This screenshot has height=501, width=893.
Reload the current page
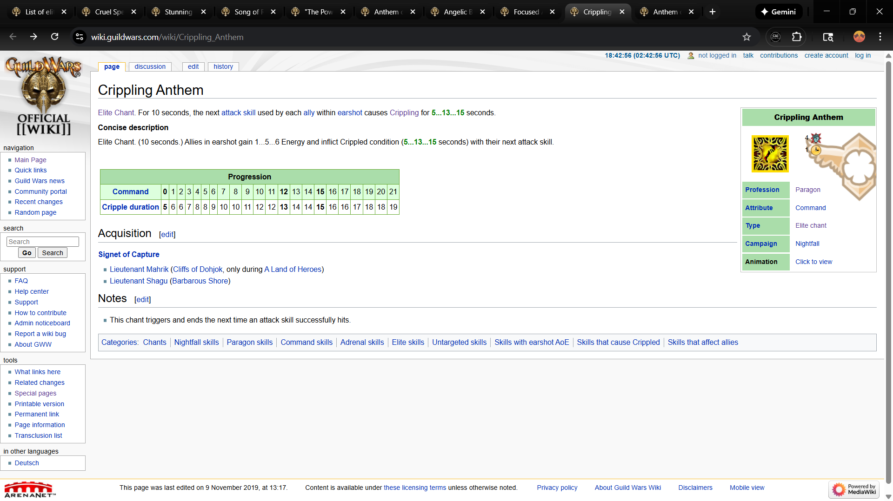[x=54, y=37]
